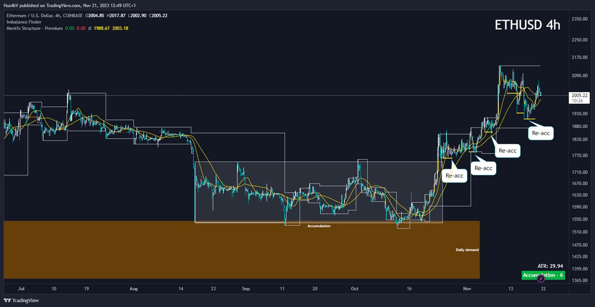Select the Mentfx Structure - Premium indicator
595x307 pixels.
coord(34,28)
